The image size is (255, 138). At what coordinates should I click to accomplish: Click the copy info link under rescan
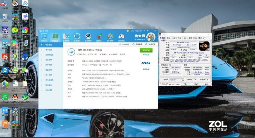coord(146,54)
